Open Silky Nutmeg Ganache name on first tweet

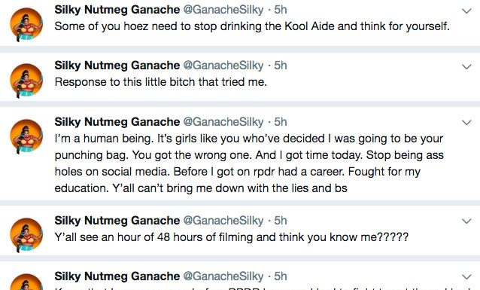pos(117,10)
